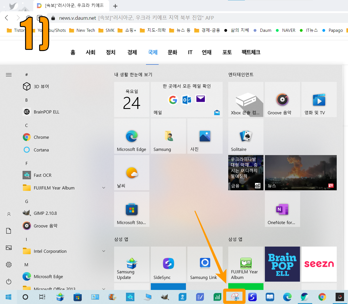The image size is (348, 304).
Task: Launch Fast OCR from the app list
Action: pyautogui.click(x=37, y=175)
